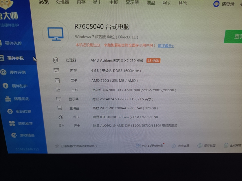Click the processor chip icon

pos(56,60)
